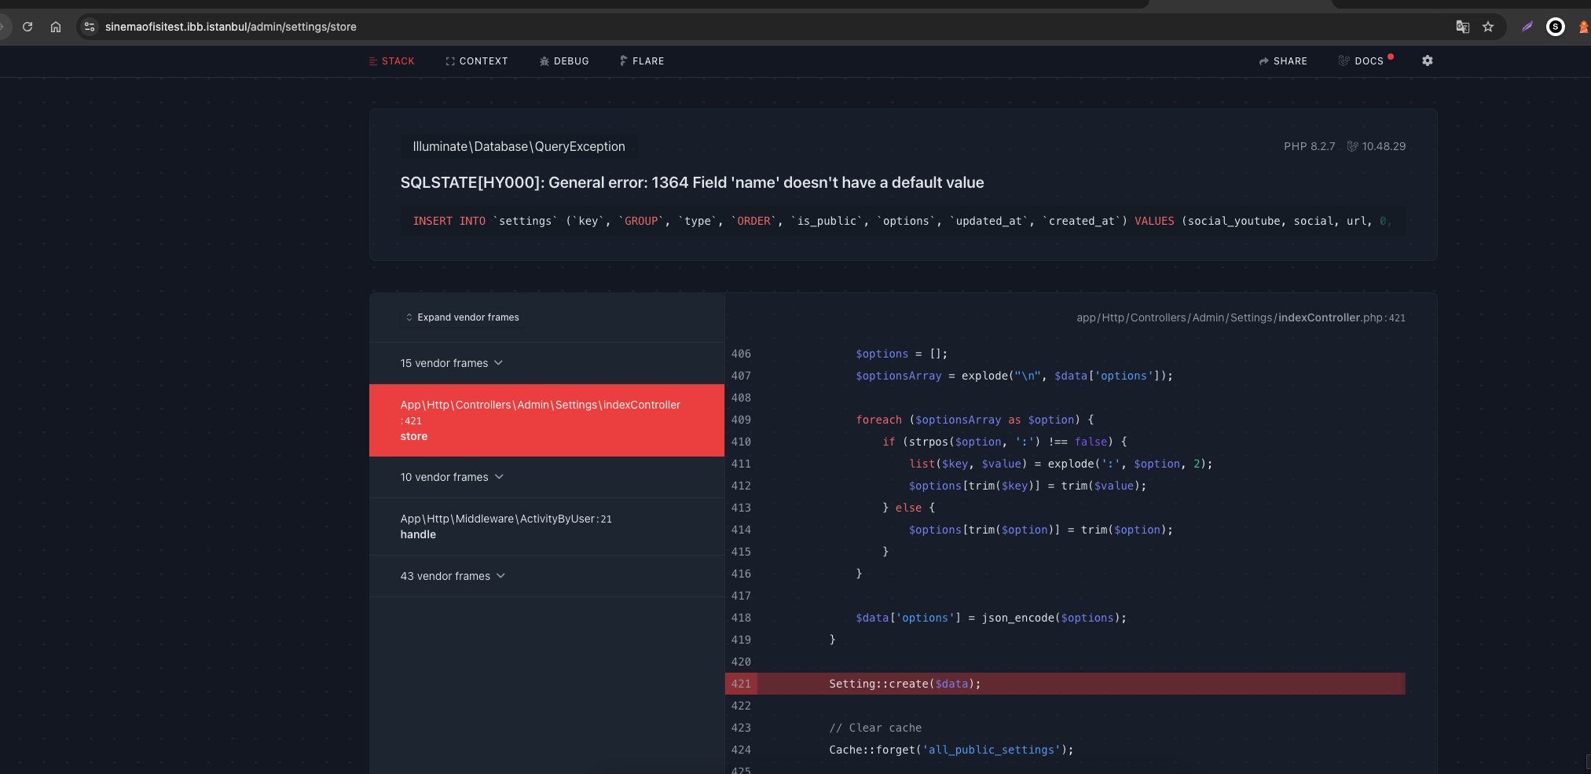Select the indexController store frame
This screenshot has height=774, width=1591.
pyautogui.click(x=547, y=420)
